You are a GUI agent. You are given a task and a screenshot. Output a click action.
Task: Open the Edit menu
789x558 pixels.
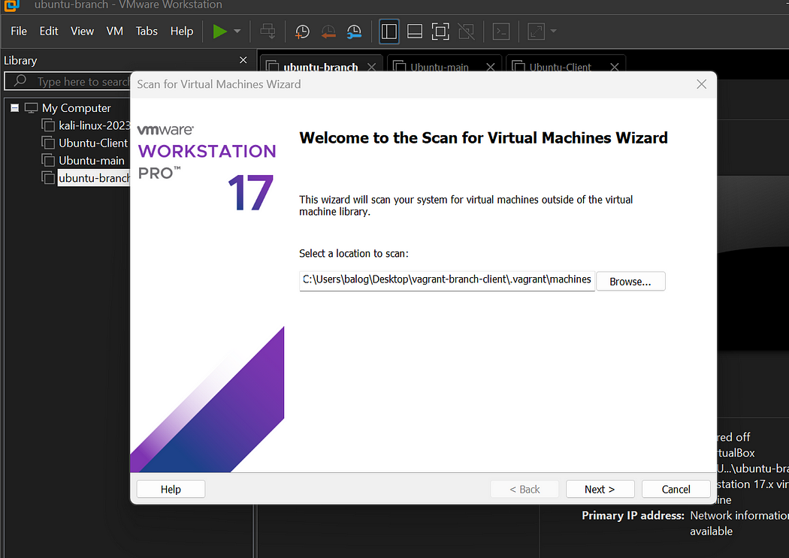(49, 32)
